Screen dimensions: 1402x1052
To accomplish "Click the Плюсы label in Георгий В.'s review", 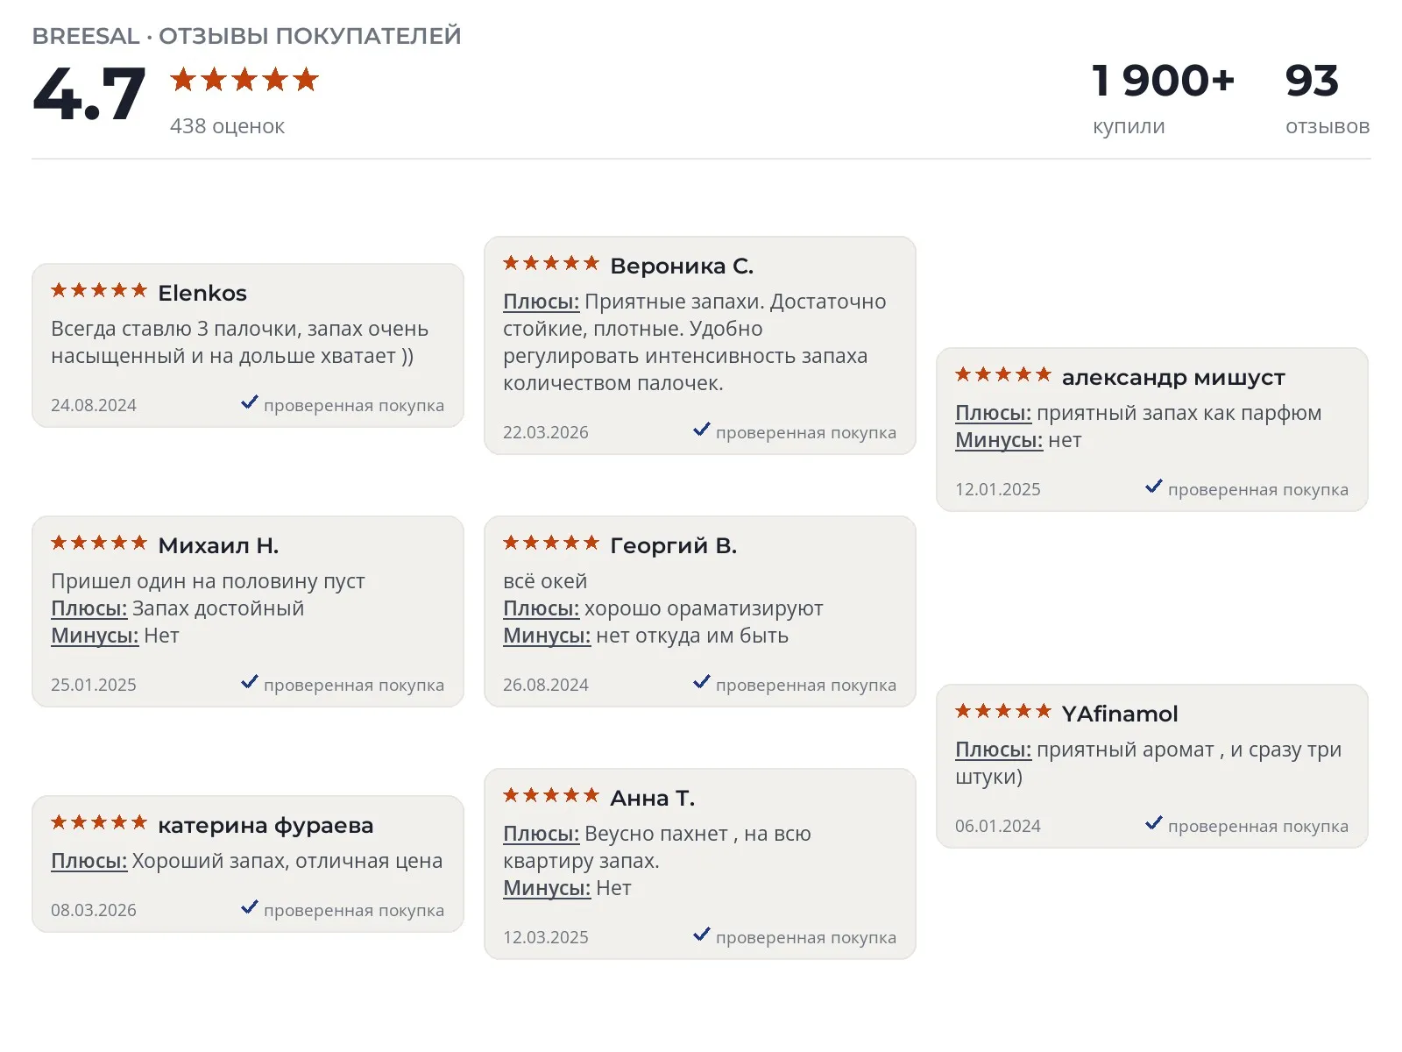I will click(541, 608).
